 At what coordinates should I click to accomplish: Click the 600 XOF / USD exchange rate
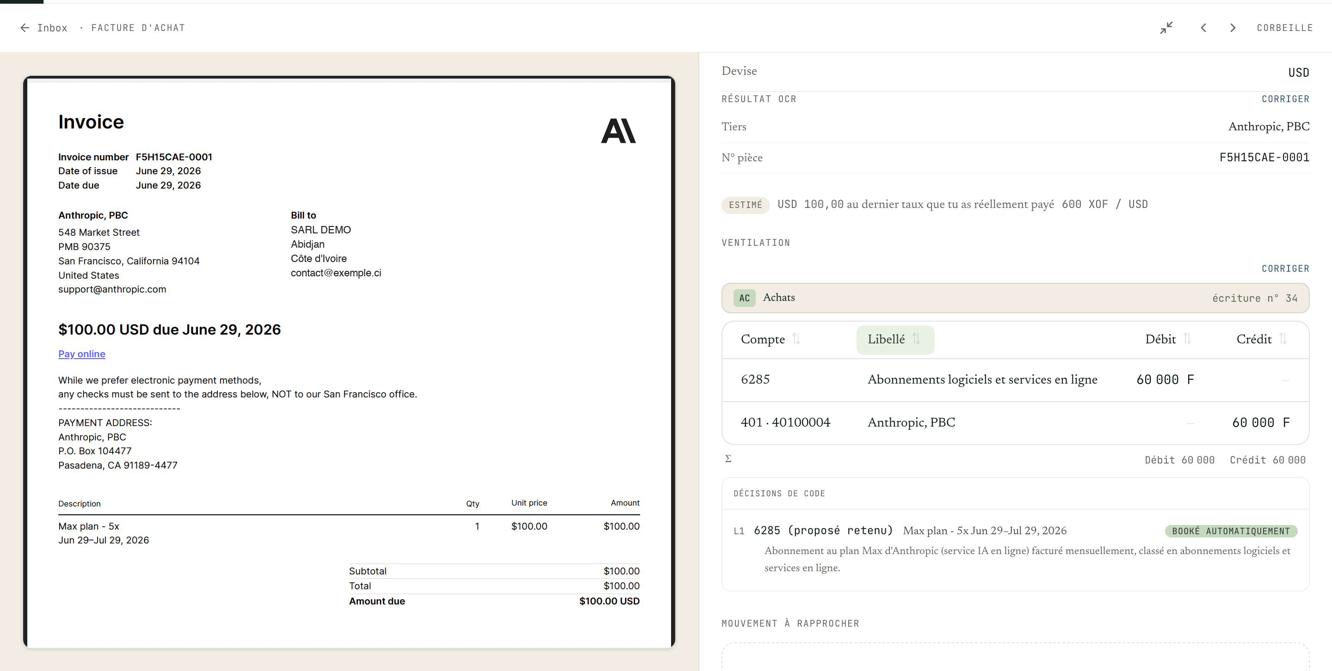[1104, 205]
